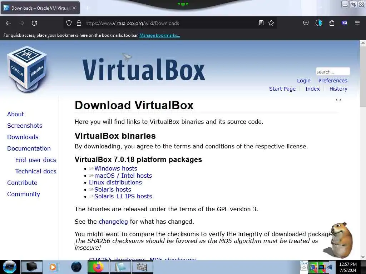Download the Windows hosts package

pos(116,168)
